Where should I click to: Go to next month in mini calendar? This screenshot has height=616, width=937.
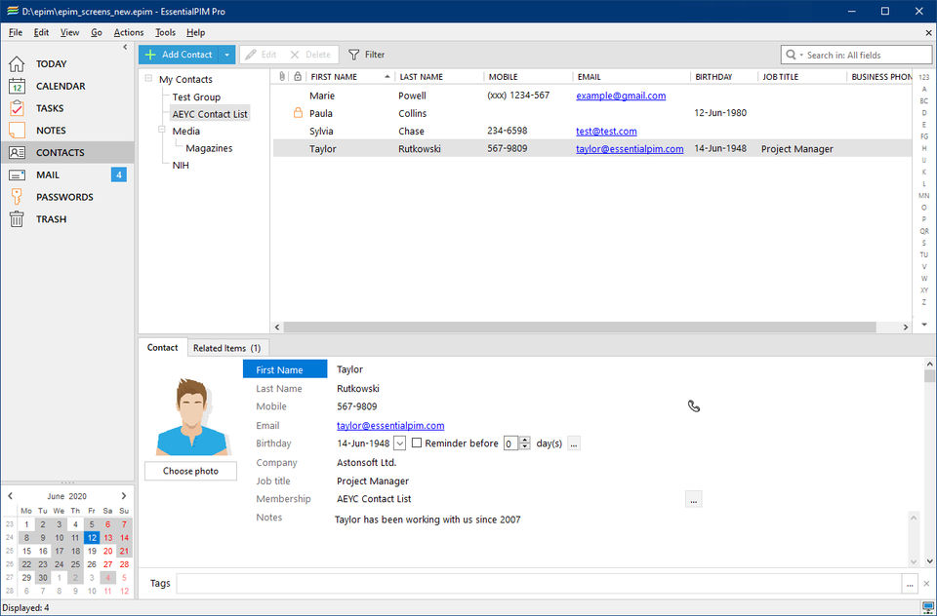124,496
